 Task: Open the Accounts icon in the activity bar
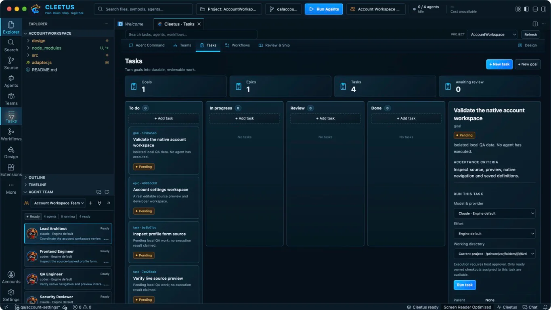pos(11,277)
